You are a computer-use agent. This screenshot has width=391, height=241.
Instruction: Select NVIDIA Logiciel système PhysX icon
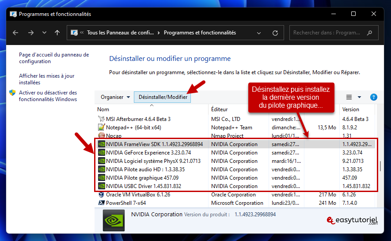pyautogui.click(x=101, y=161)
